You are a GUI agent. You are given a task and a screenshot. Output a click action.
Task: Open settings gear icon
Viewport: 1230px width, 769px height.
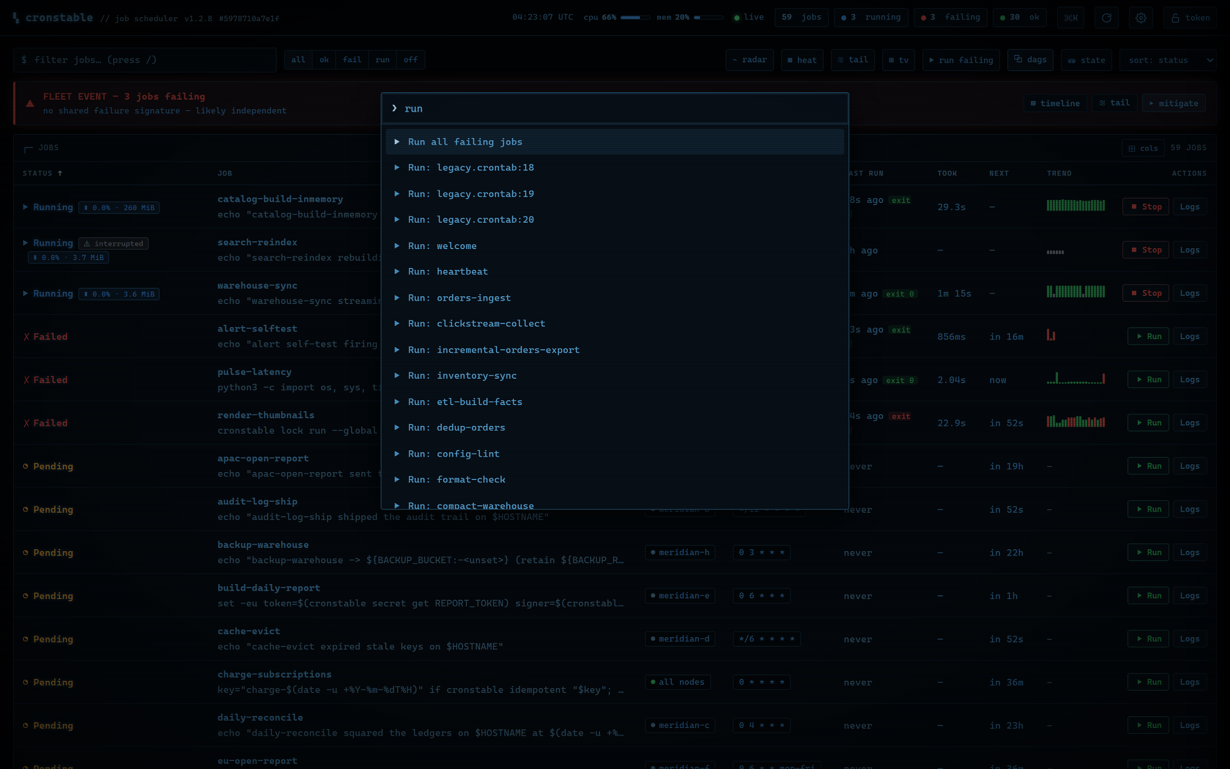[1141, 18]
